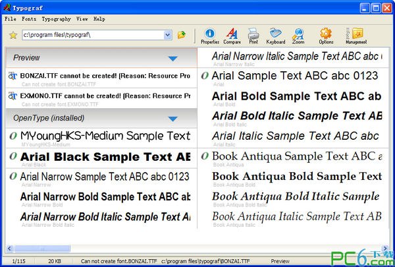This screenshot has width=395, height=267.
Task: Click the horizontal scrollbar thumb
Action: tap(42, 249)
